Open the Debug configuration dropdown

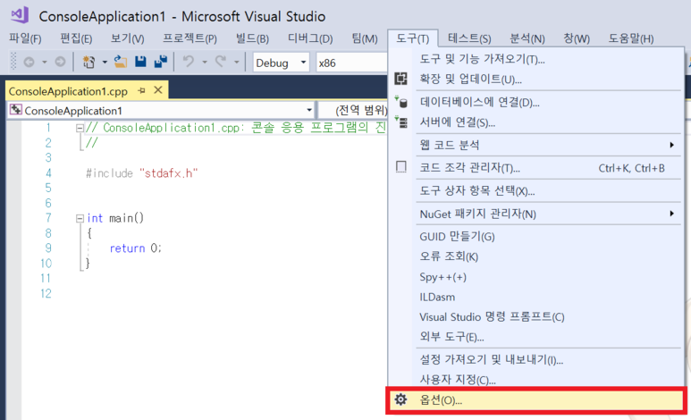[x=282, y=63]
